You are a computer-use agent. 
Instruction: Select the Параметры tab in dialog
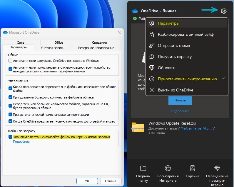coord(18,47)
